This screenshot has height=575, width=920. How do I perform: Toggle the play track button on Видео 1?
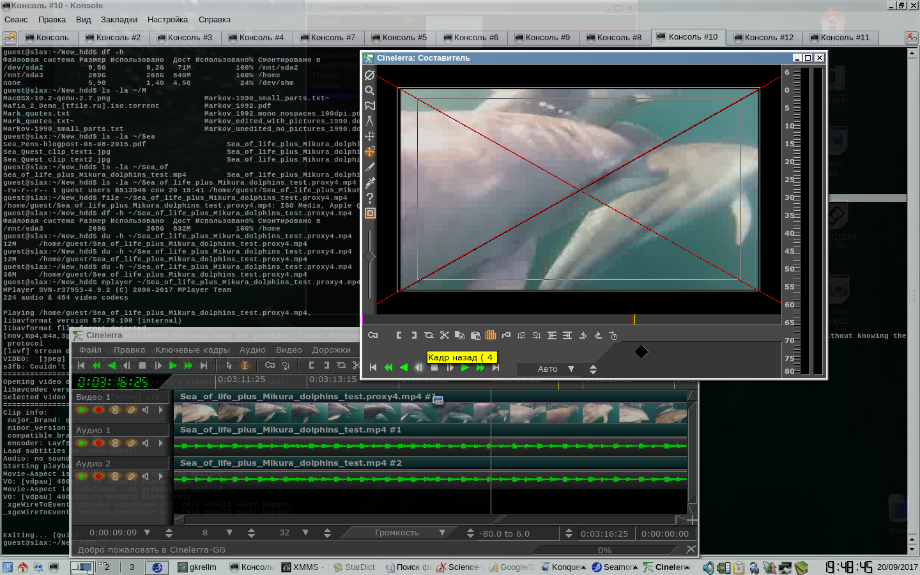pos(82,410)
